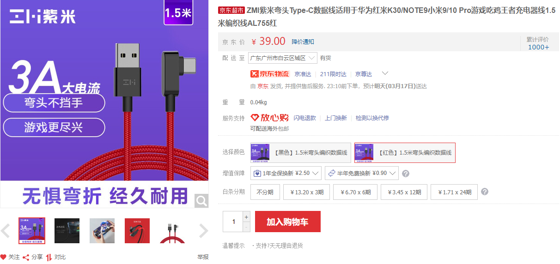The width and height of the screenshot is (560, 264).
Task: Click the heart 关注 follow icon
Action: coord(3,257)
